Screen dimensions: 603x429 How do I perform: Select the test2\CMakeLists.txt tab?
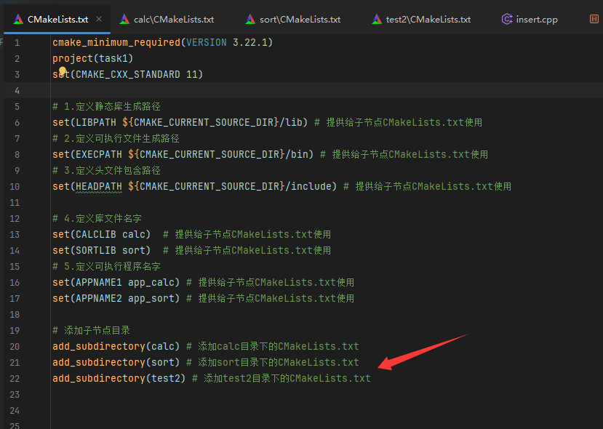pyautogui.click(x=428, y=20)
